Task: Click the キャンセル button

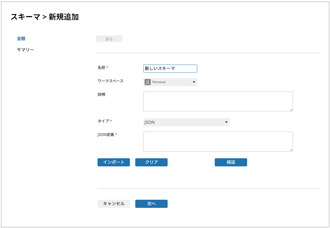Action: (x=114, y=203)
